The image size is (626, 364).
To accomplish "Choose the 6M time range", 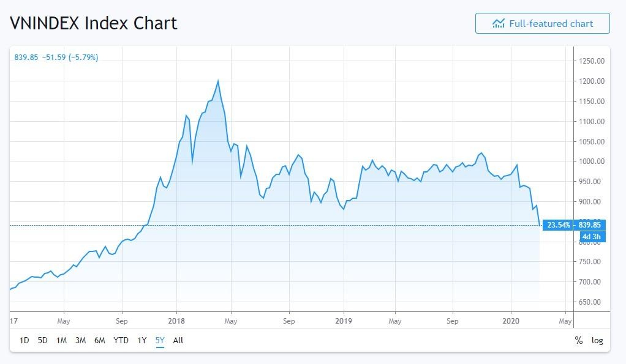I will (100, 340).
